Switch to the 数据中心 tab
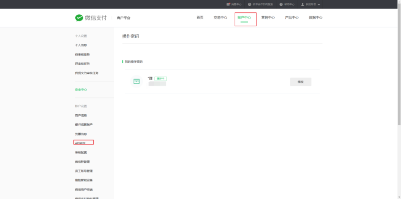The width and height of the screenshot is (401, 199). (x=316, y=18)
